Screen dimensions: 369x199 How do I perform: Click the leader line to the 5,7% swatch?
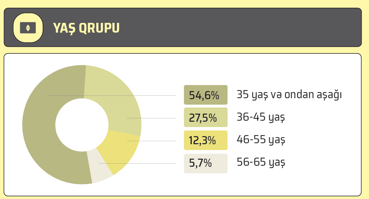(x=141, y=163)
